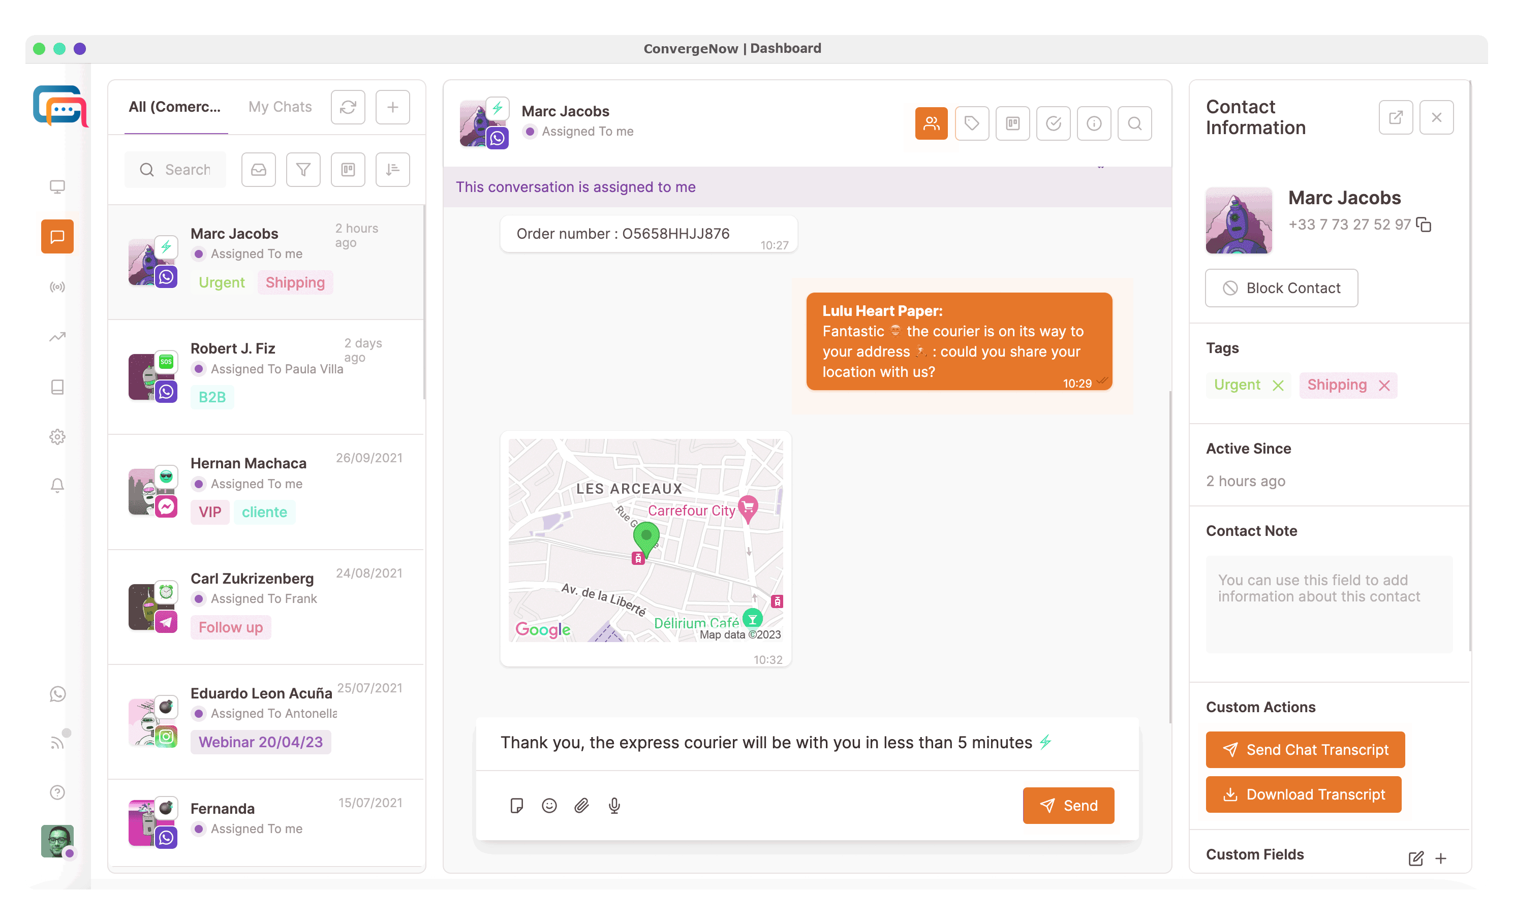1513x924 pixels.
Task: Click the Block Contact button
Action: click(x=1281, y=288)
